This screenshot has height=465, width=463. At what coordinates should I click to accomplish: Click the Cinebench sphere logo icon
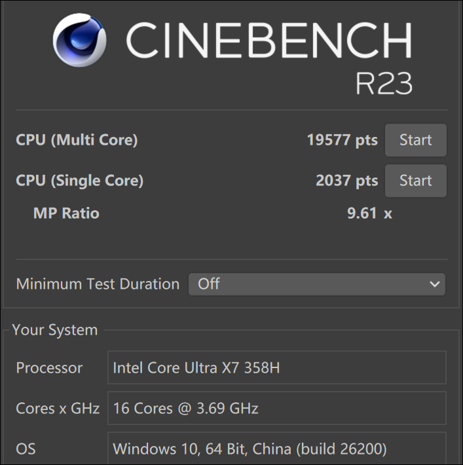click(79, 40)
